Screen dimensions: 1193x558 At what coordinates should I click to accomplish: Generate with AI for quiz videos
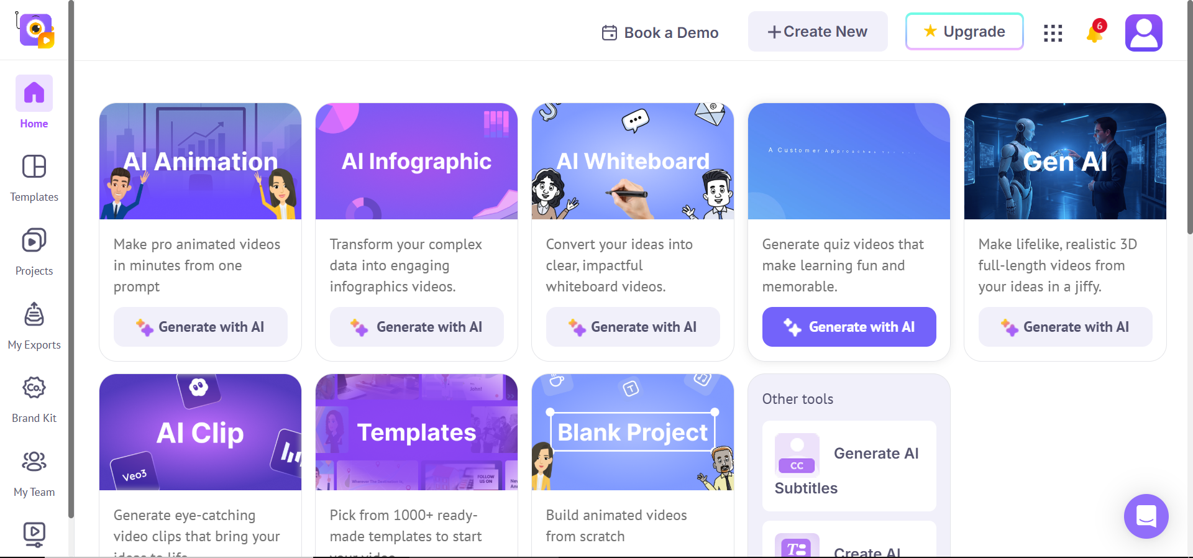click(849, 327)
